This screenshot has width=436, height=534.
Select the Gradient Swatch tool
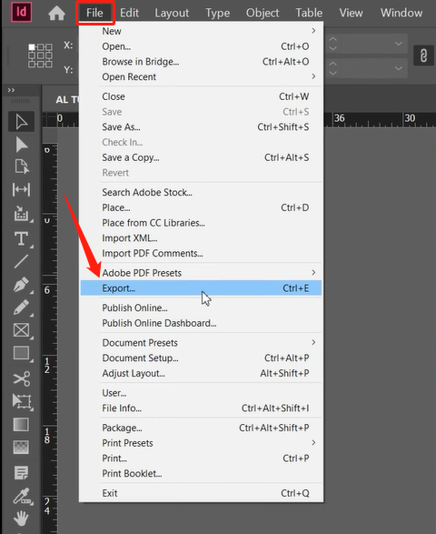point(21,424)
